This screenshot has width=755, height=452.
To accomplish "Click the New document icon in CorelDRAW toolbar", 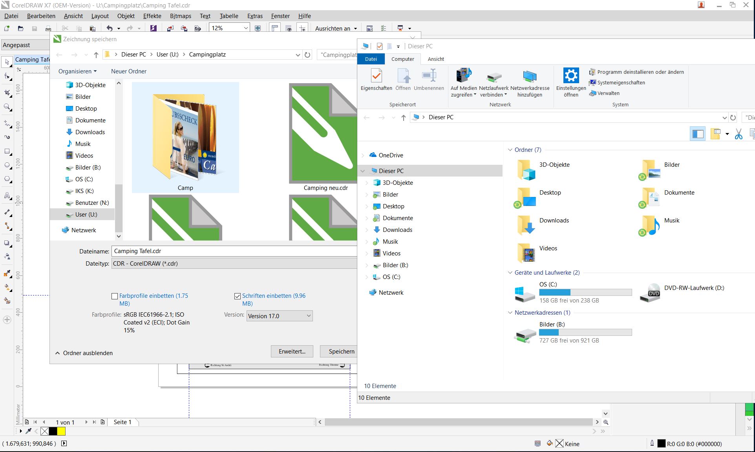I will [7, 28].
